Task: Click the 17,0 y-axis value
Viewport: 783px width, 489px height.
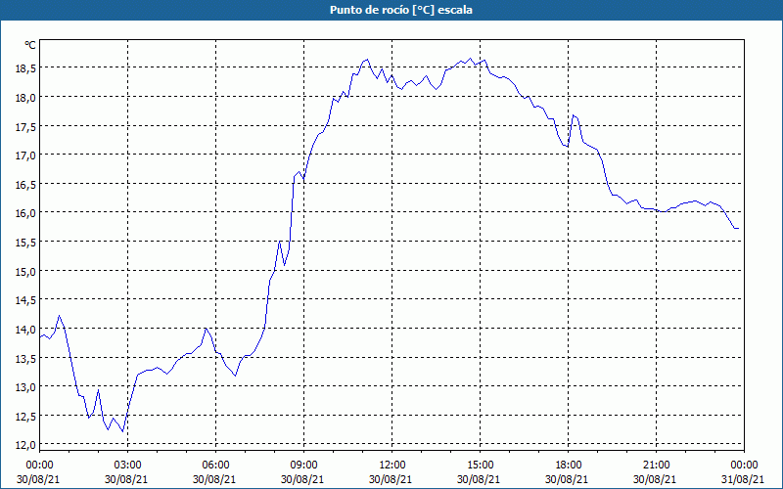Action: coord(25,156)
